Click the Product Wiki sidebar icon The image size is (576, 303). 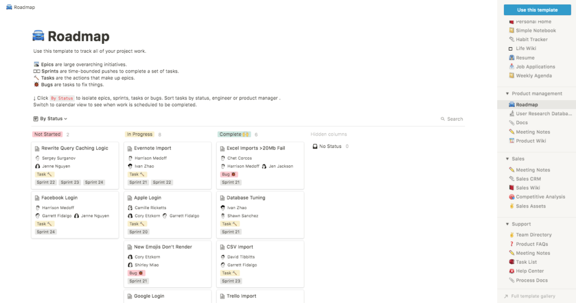tap(511, 141)
